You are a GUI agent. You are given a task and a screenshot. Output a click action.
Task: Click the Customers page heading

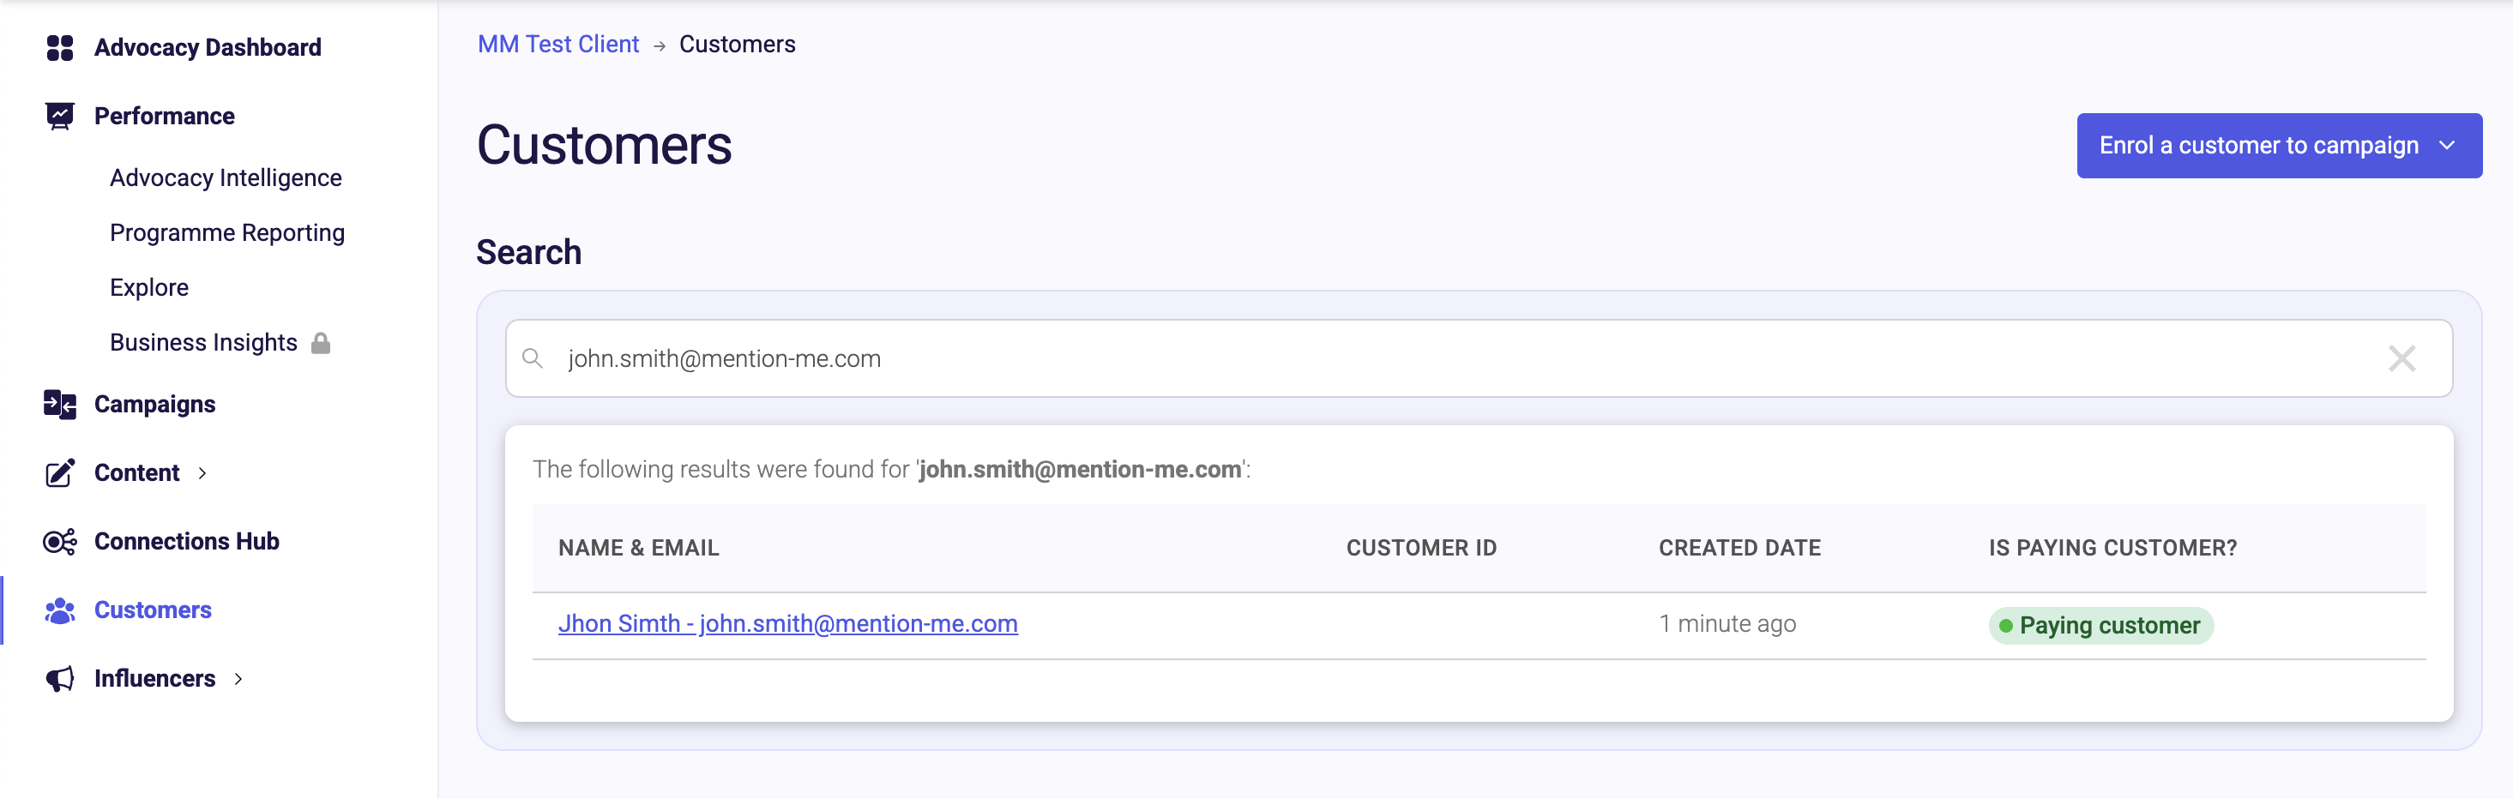pos(604,146)
